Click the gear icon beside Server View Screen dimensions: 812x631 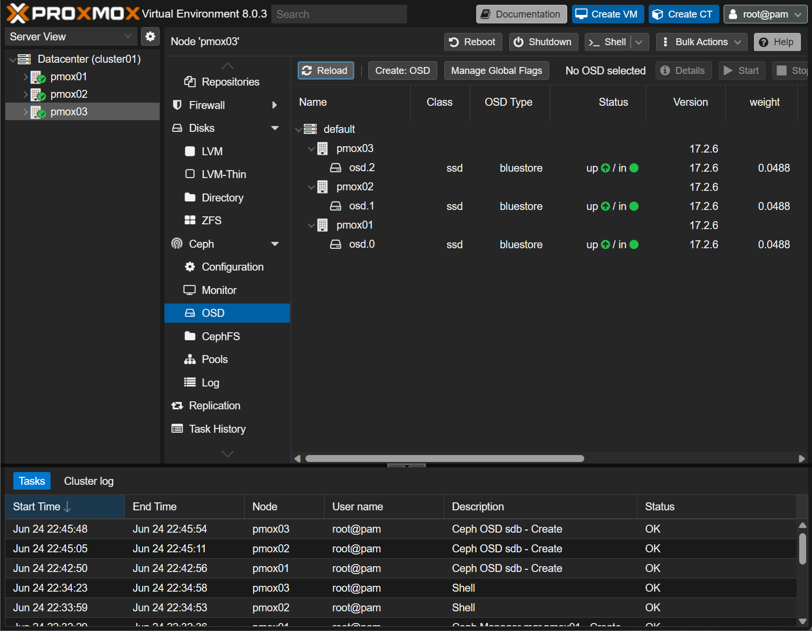pyautogui.click(x=151, y=36)
